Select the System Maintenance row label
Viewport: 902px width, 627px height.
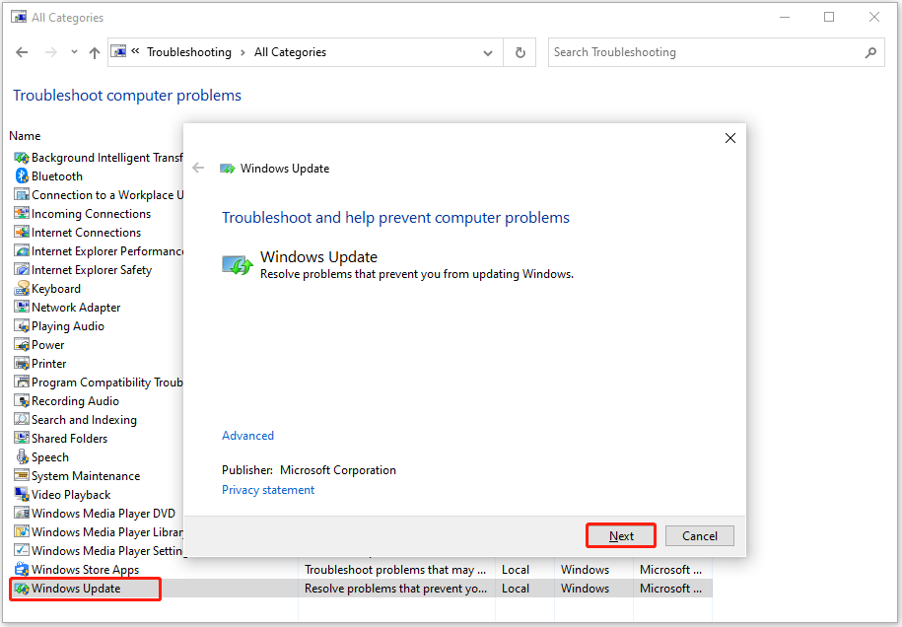pos(86,476)
